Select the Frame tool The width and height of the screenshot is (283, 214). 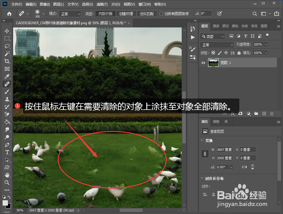pyautogui.click(x=7, y=69)
